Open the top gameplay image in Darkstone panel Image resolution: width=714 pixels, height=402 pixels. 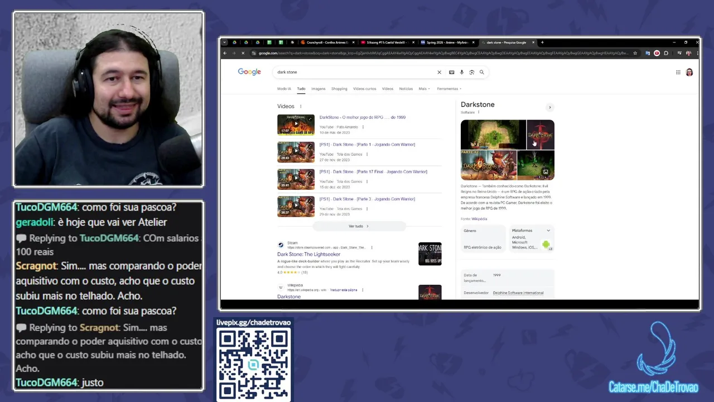[493, 135]
